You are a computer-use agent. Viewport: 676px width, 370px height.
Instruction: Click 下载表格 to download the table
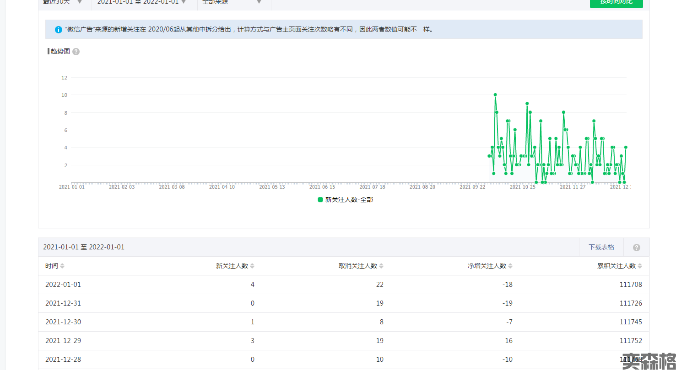601,247
